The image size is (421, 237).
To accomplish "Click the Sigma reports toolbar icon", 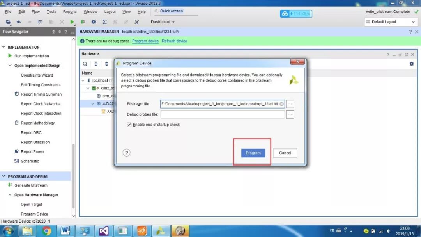I will pos(104,22).
